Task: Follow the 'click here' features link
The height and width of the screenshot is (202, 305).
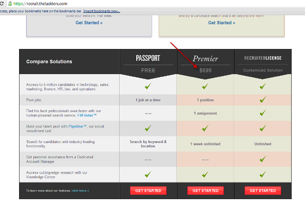Action: click(x=80, y=191)
